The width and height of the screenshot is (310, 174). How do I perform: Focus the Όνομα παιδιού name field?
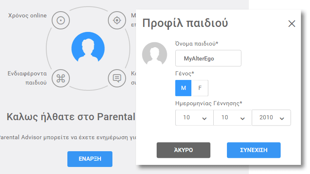point(208,58)
